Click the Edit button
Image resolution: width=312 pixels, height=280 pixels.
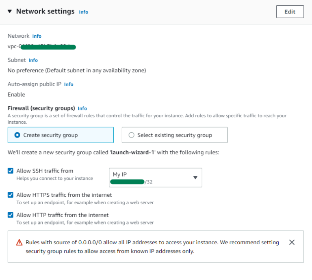coord(290,12)
